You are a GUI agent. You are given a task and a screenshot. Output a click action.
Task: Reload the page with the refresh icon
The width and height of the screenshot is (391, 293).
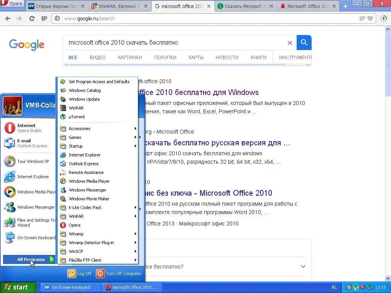click(32, 18)
